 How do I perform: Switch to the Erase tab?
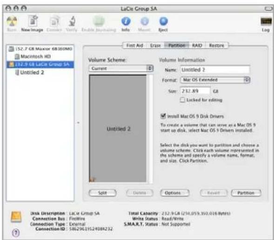155,46
